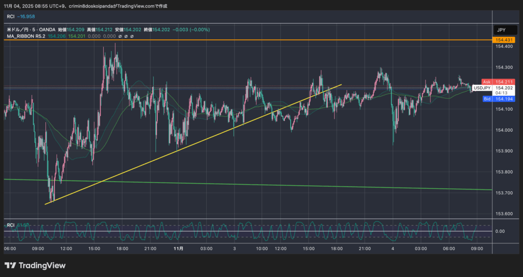Viewport: 523px width, 277px height.
Task: Click the RCI legend in lower pane
Action: point(10,224)
